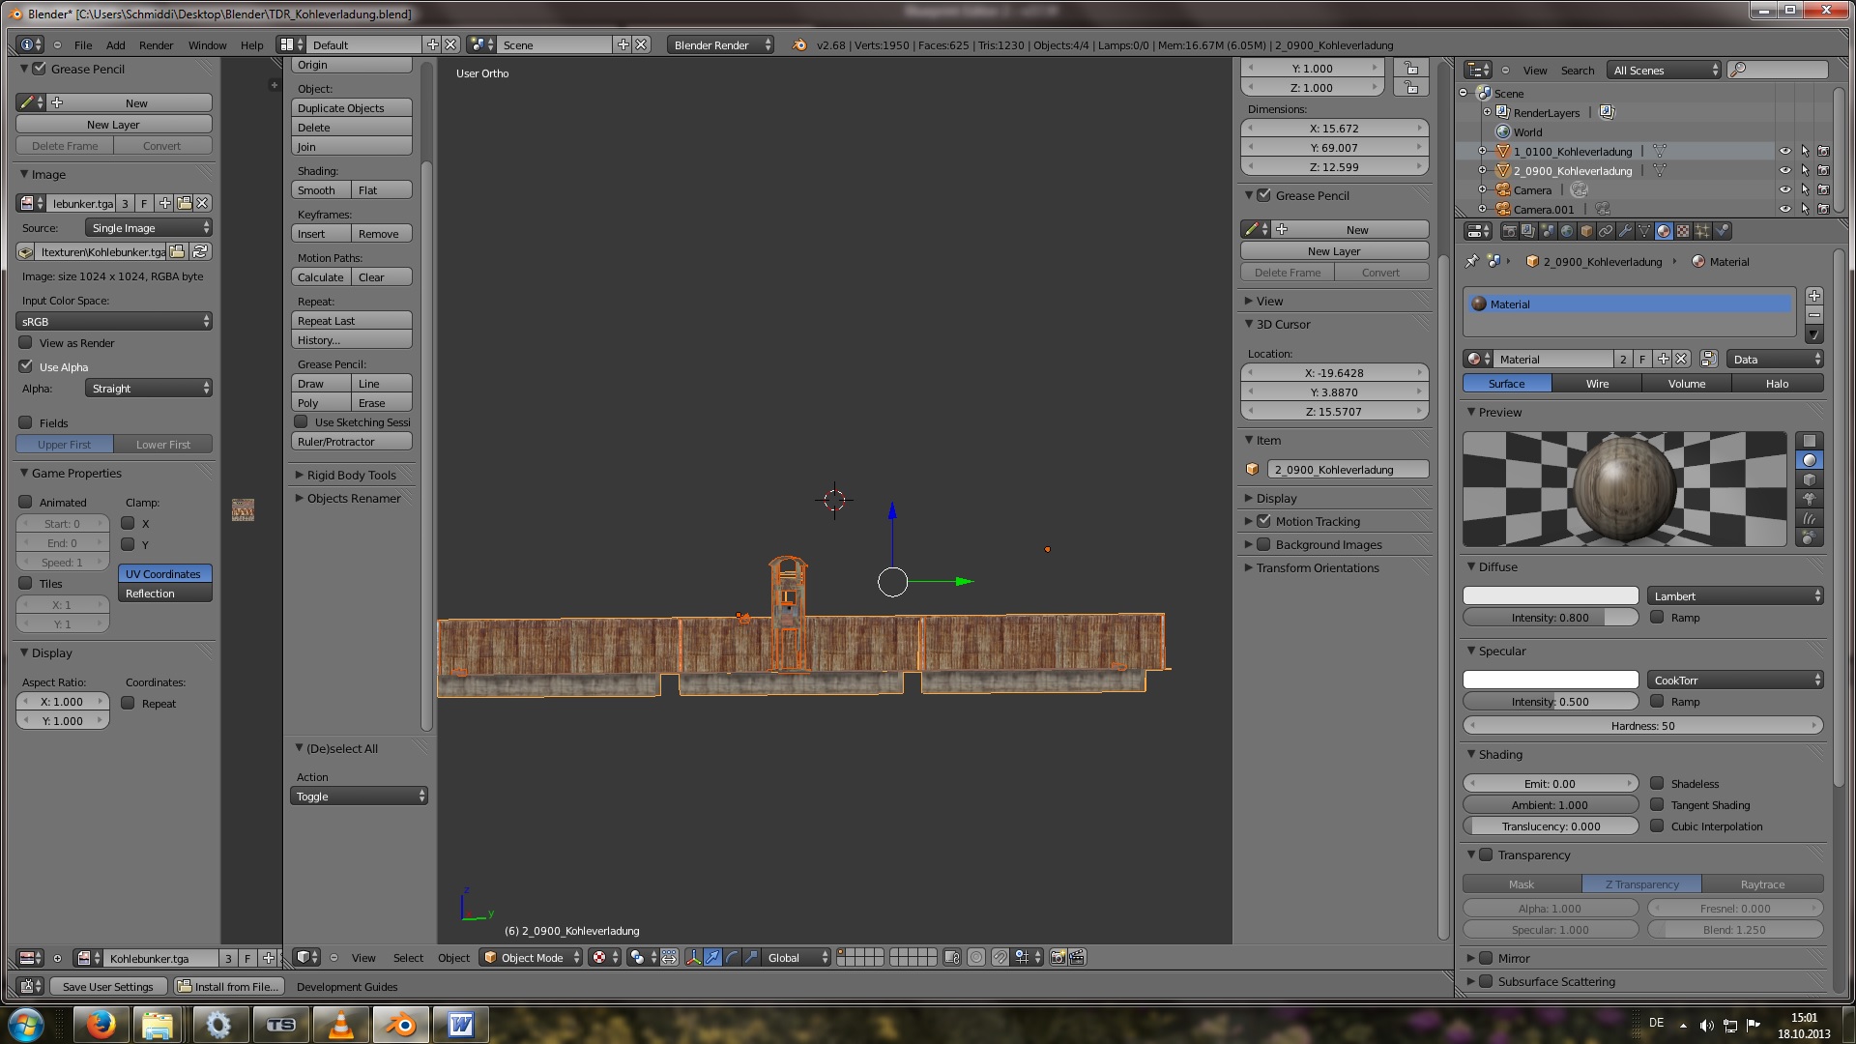Open the World properties tab

pyautogui.click(x=1567, y=231)
